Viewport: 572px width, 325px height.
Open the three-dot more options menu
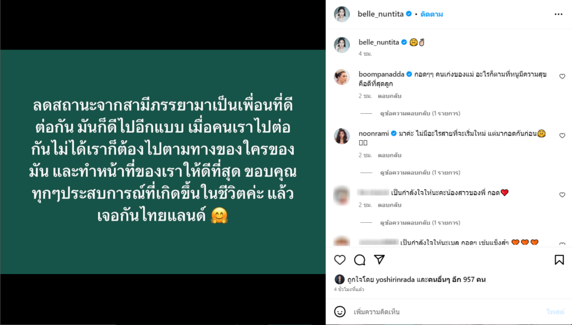click(x=558, y=14)
